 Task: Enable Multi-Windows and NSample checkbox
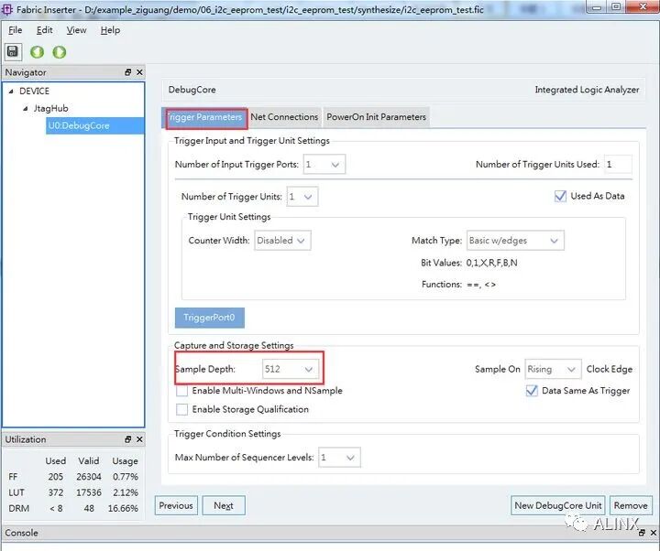[181, 391]
